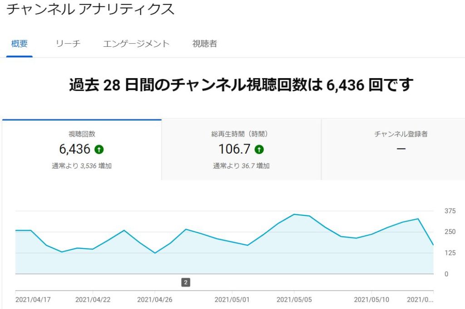This screenshot has height=309, width=465.
Task: Click the 2021/05/05 date label
Action: point(294,300)
